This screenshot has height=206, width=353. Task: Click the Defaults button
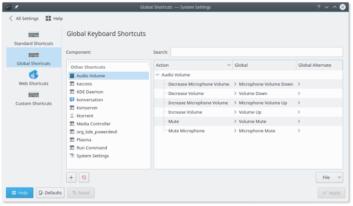[x=50, y=193]
